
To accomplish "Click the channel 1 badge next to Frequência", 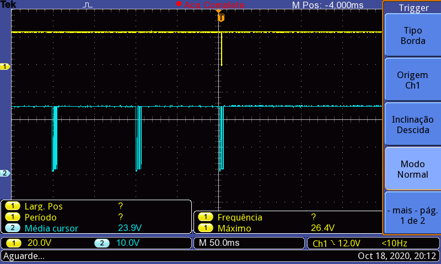I will [x=206, y=217].
